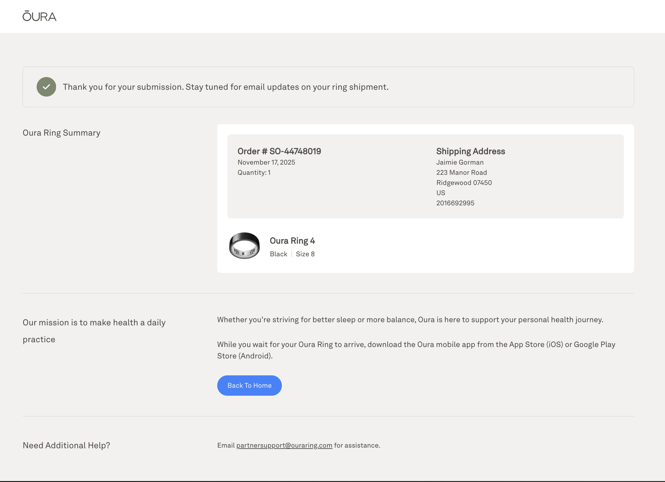Open the partnersupport@ouraring.com email link
The image size is (665, 482).
tap(284, 445)
